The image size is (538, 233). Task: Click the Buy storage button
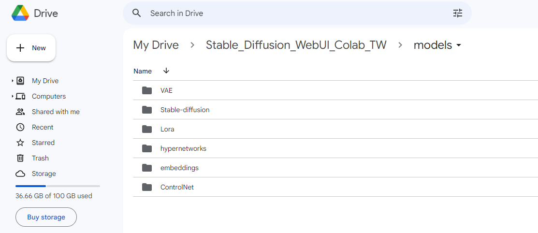pyautogui.click(x=46, y=217)
